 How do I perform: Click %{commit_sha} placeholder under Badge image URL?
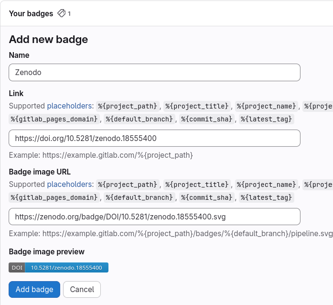coord(207,197)
